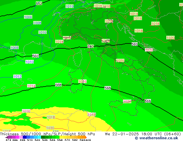The width and height of the screenshot is (183, 141).
Task: Click the dark blue legend swatch above 498
Action: pyautogui.click(x=25, y=137)
